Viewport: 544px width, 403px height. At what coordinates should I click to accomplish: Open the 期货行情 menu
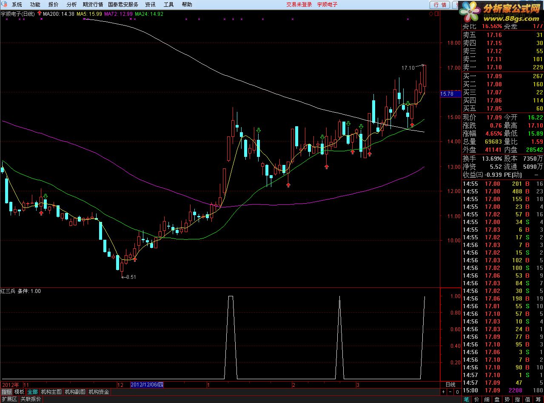pyautogui.click(x=93, y=5)
